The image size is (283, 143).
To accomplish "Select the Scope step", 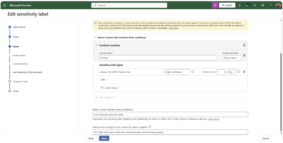I will click(x=16, y=37).
